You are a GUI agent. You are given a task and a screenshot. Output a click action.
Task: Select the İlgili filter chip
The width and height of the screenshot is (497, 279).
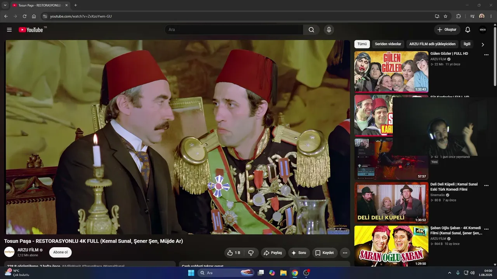(467, 44)
